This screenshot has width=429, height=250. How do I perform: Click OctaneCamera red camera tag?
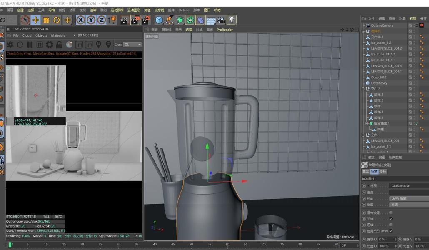pos(422,25)
